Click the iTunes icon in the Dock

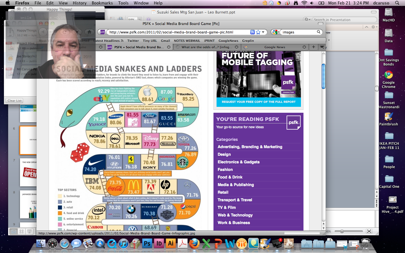123,243
